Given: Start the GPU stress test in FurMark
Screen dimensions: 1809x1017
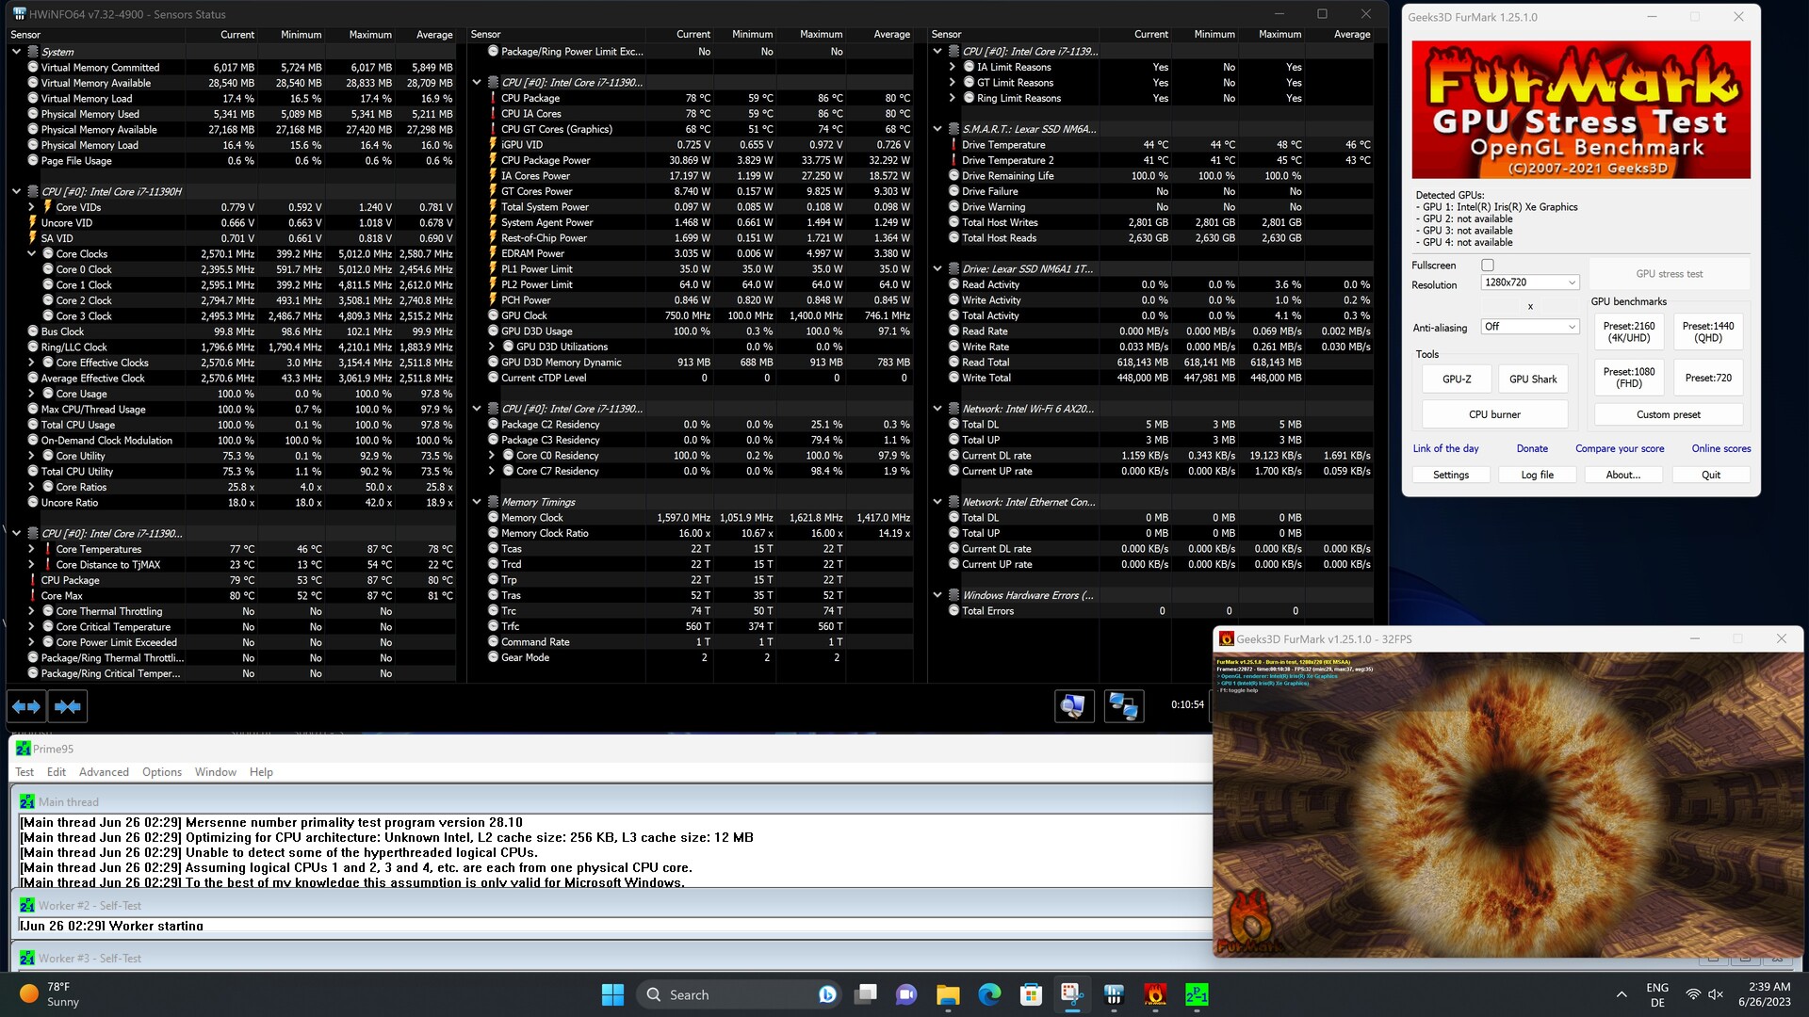Looking at the screenshot, I should click(1669, 274).
